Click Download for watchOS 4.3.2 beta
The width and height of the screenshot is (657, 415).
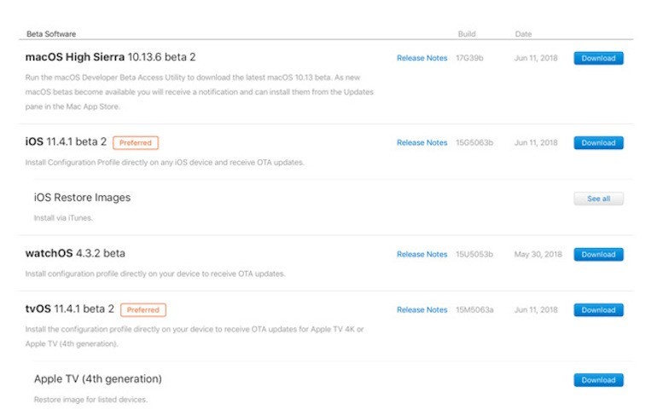[x=598, y=255]
